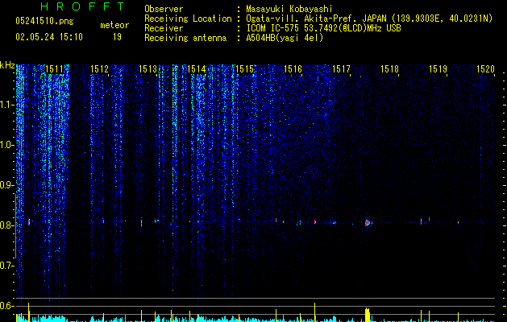Click the strong red meteor echo after 1517
This screenshot has width=507, height=322.
pos(368,222)
